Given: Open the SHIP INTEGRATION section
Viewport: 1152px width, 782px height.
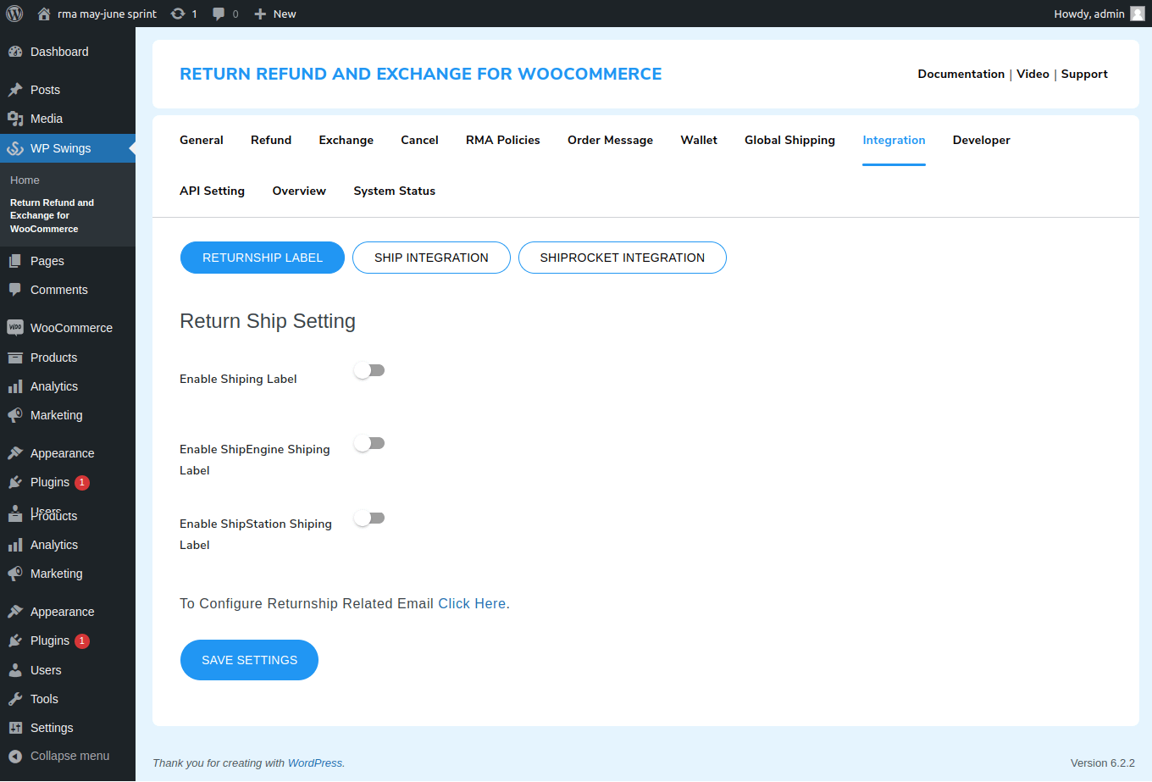Looking at the screenshot, I should (431, 258).
